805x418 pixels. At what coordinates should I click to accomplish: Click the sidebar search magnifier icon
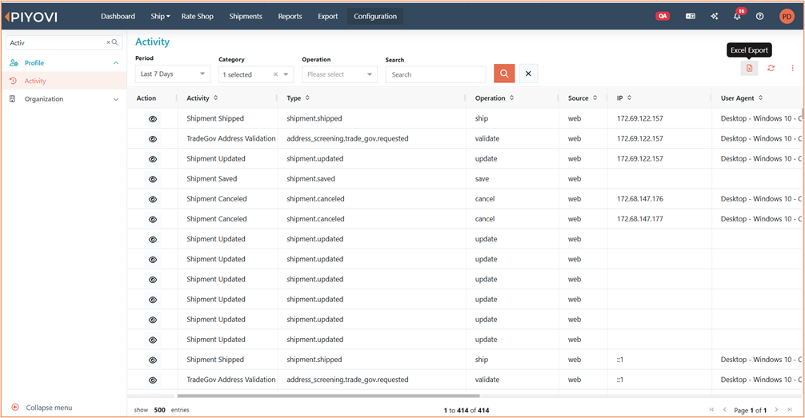click(115, 42)
